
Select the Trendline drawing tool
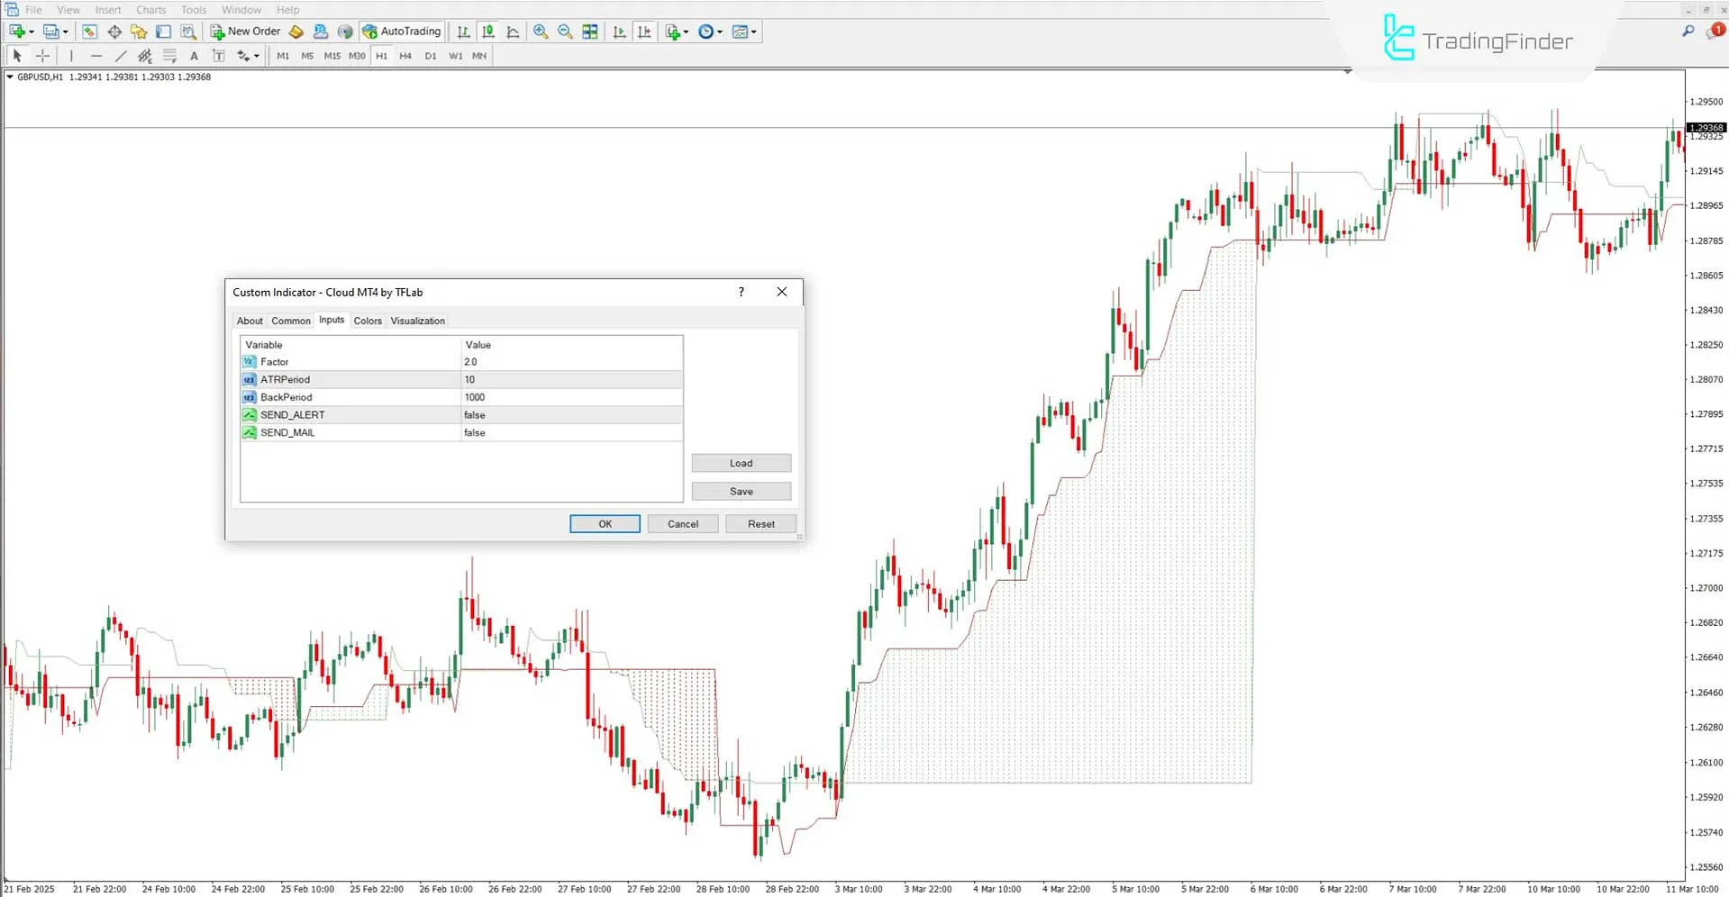[x=121, y=56]
